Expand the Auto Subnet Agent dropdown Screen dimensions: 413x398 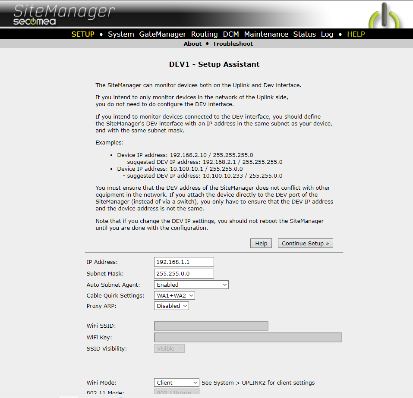(191, 285)
